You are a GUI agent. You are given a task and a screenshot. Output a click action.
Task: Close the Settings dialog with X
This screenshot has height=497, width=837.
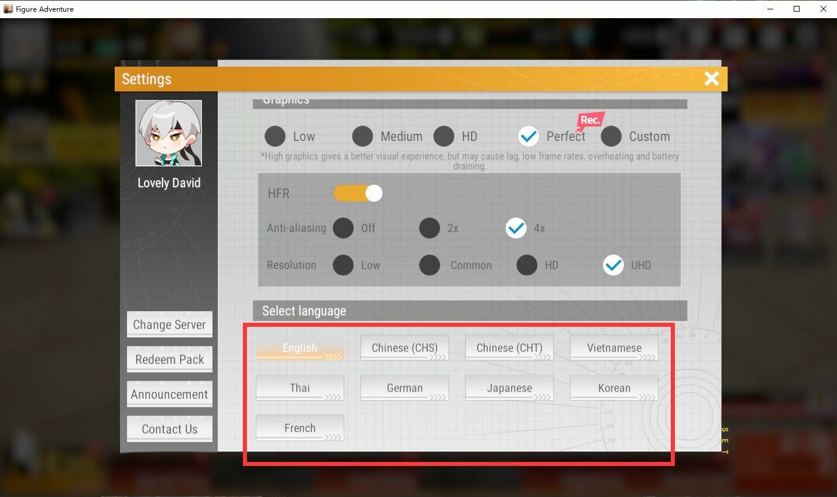[711, 78]
